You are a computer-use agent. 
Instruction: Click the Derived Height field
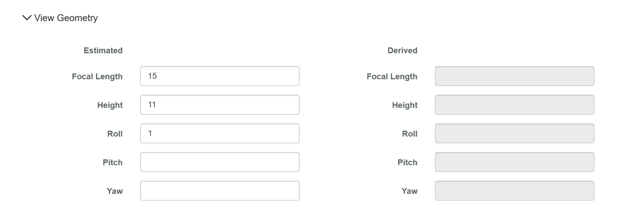click(x=514, y=105)
